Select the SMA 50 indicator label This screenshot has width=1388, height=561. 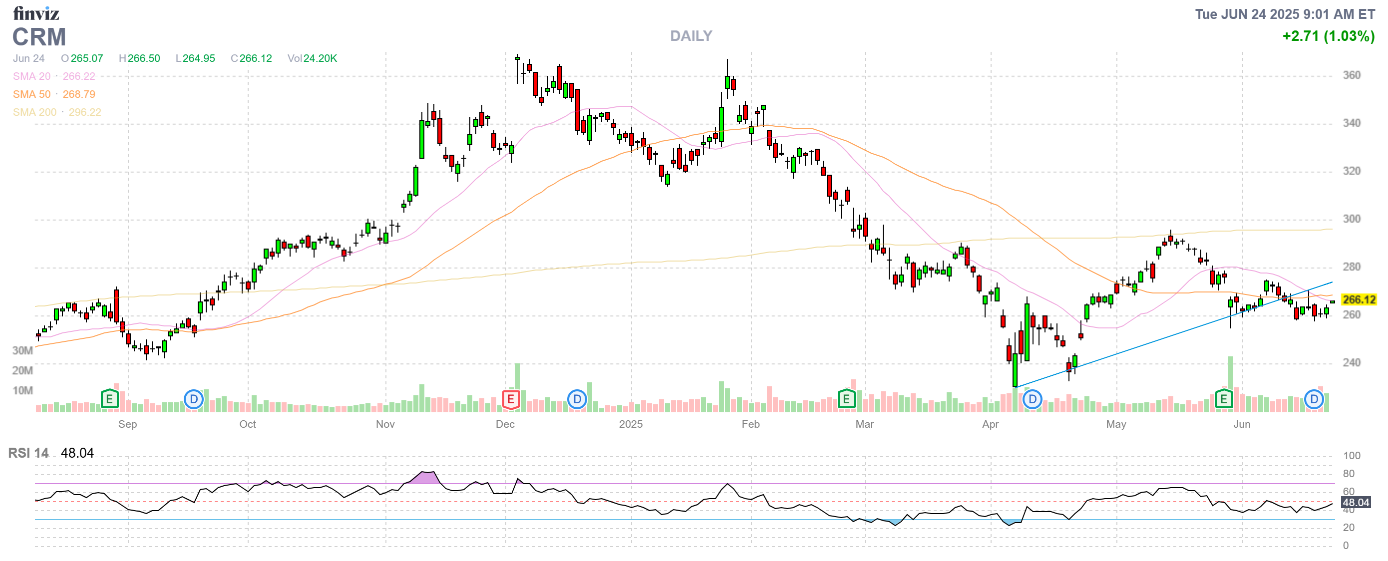coord(32,94)
